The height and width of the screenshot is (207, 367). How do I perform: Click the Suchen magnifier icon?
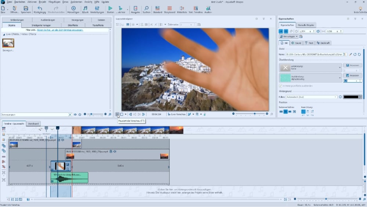(x=146, y=8)
